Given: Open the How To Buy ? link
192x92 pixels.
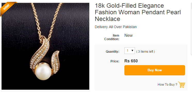Looking at the screenshot, I should click(167, 85).
